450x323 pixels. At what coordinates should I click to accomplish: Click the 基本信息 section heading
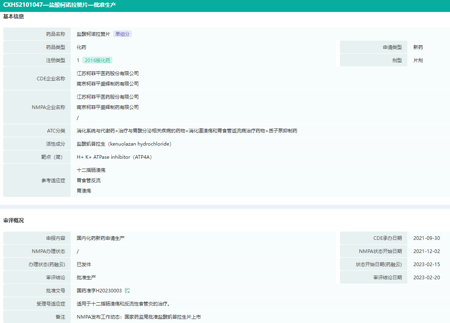click(14, 17)
